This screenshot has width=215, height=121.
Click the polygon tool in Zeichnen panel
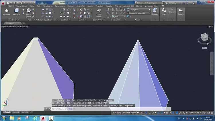[x=61, y=16]
